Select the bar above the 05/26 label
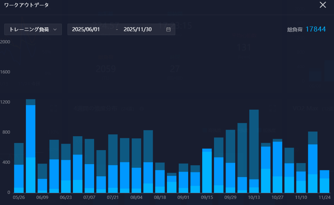The image size is (334, 205). (x=19, y=168)
